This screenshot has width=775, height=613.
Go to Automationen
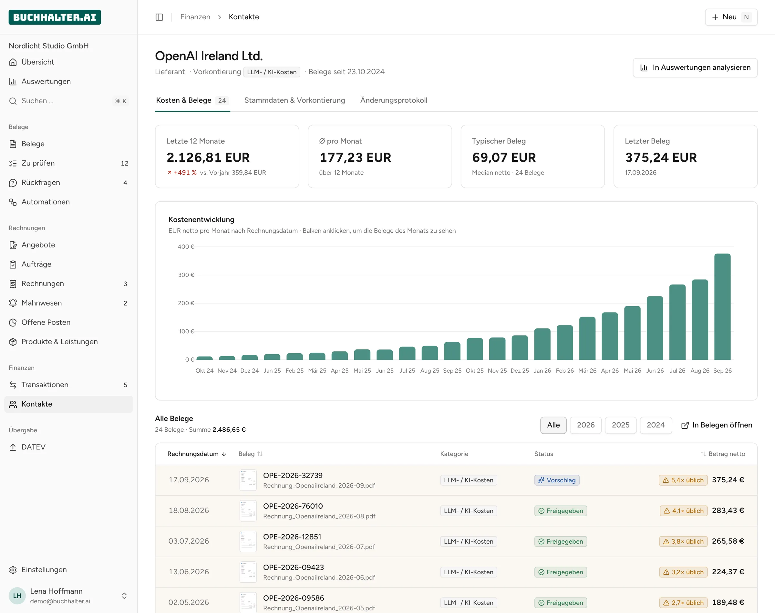[68, 202]
